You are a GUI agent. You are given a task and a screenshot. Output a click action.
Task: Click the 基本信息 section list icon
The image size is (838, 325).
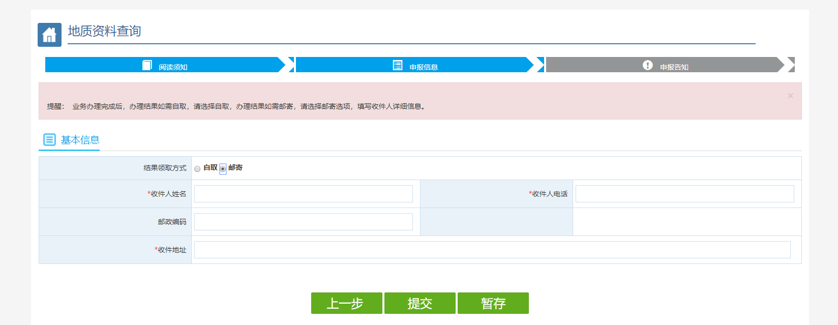click(x=49, y=139)
